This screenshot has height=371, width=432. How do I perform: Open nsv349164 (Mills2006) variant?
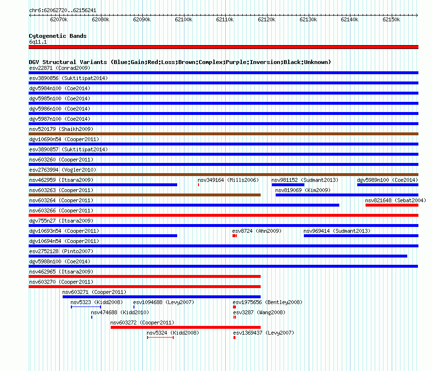[228, 180]
